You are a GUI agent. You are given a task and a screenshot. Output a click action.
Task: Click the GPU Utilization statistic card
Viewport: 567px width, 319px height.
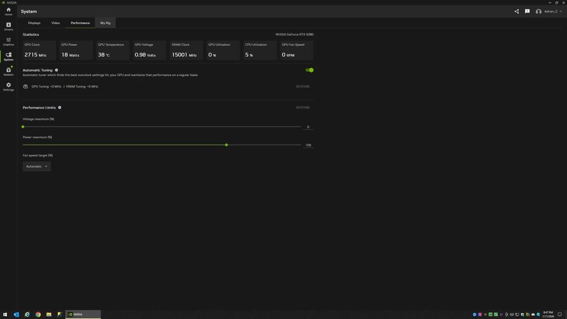coord(223,50)
